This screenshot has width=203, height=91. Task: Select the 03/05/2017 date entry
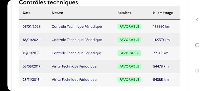click(31, 66)
